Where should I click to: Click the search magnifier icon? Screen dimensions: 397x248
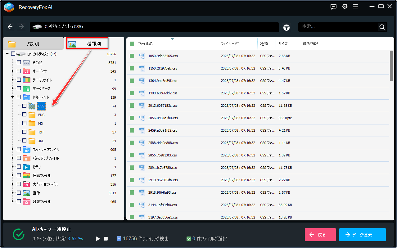click(x=382, y=27)
